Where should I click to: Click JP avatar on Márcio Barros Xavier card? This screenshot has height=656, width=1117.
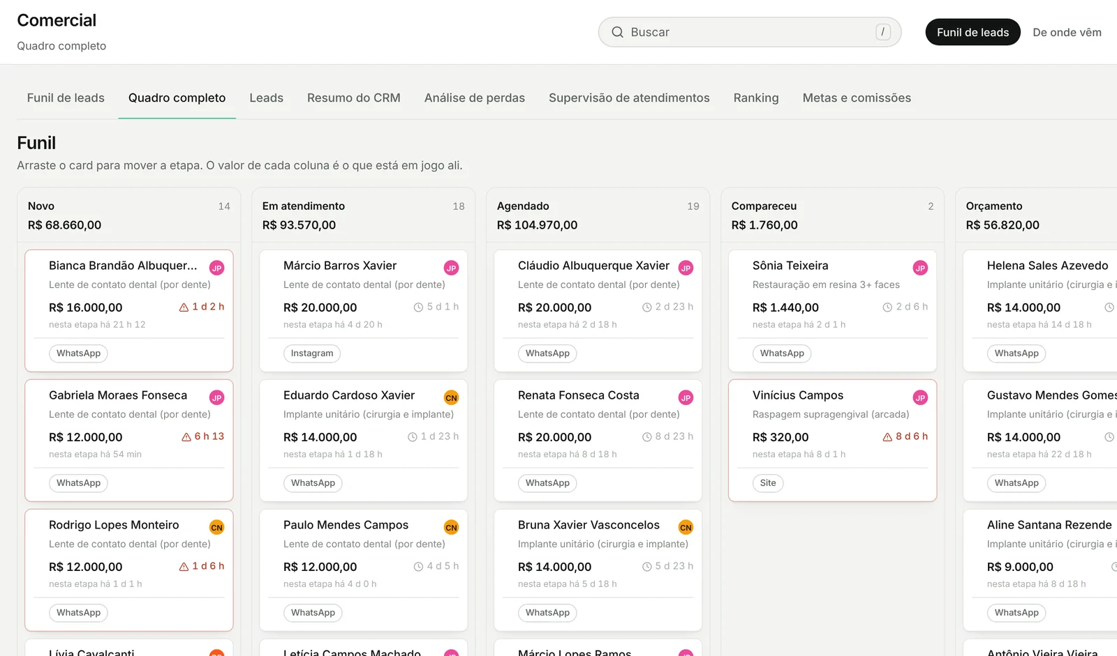pyautogui.click(x=452, y=268)
